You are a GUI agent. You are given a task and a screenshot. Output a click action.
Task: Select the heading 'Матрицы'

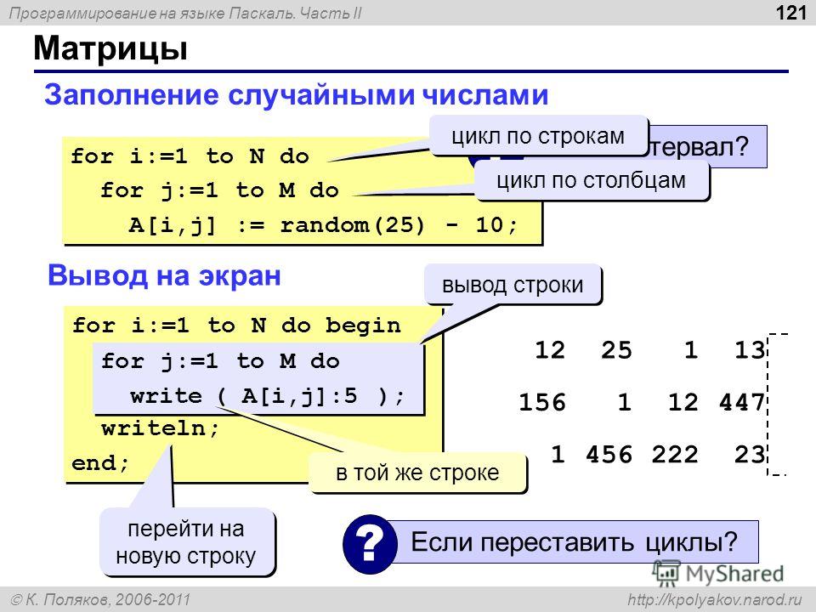point(110,48)
